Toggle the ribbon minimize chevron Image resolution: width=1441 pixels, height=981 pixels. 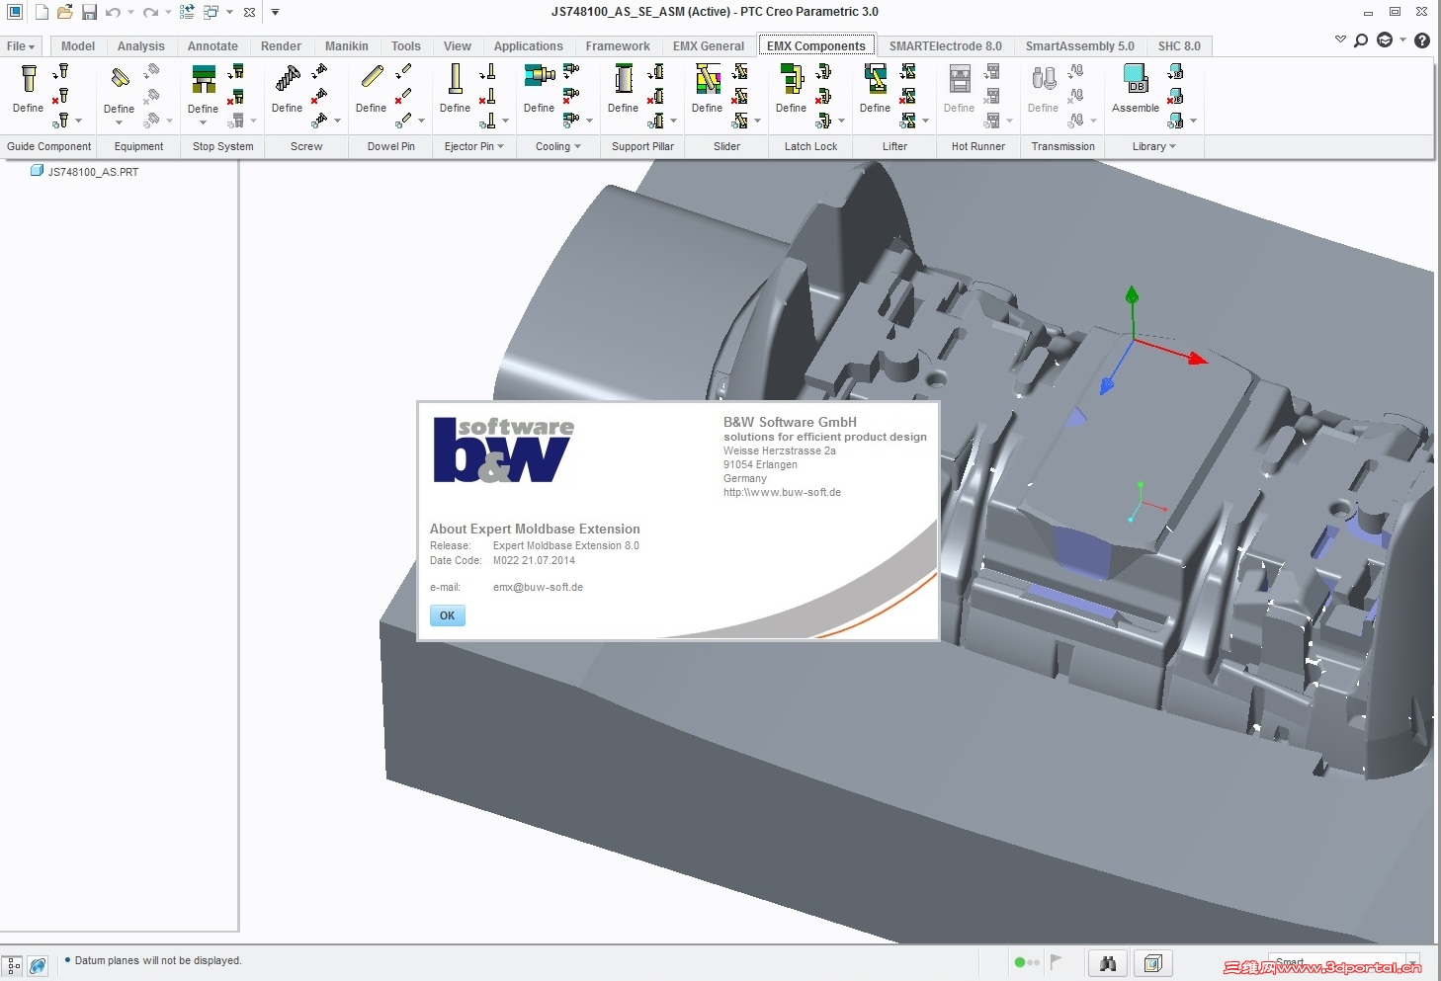pos(1340,40)
